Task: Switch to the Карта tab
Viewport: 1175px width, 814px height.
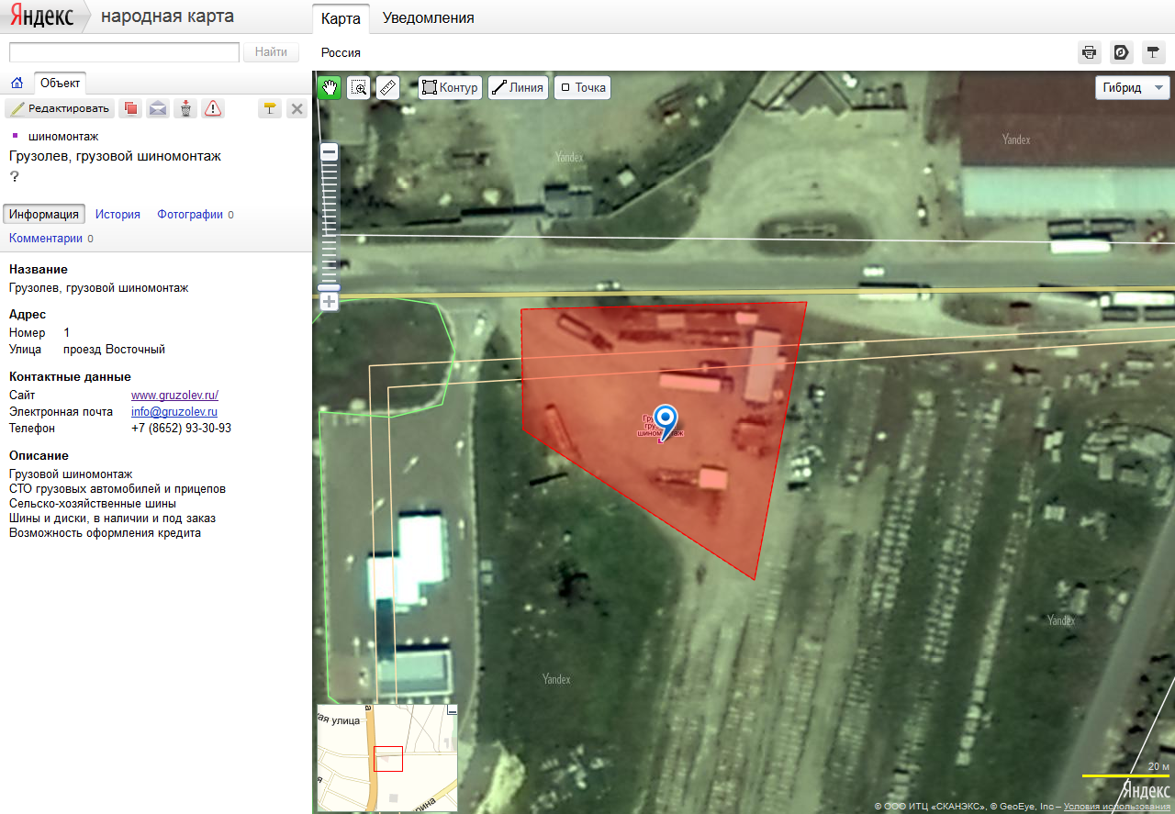Action: pos(341,18)
